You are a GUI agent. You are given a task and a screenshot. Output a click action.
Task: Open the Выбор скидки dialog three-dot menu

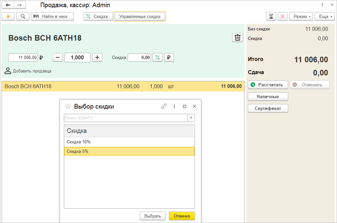pyautogui.click(x=174, y=106)
